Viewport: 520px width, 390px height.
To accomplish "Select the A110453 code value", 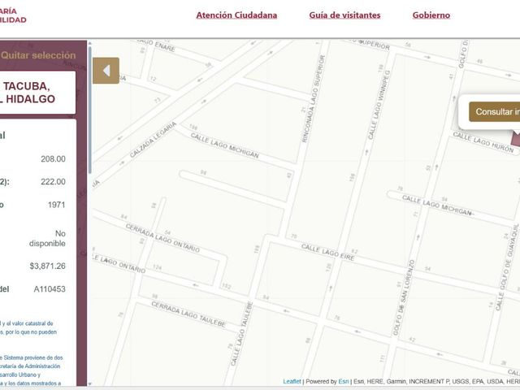I will pos(50,289).
